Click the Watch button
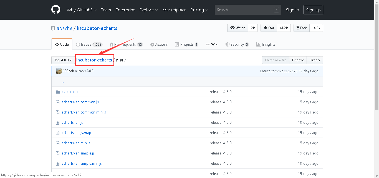Viewport: 379px width, 178px height. (238, 28)
